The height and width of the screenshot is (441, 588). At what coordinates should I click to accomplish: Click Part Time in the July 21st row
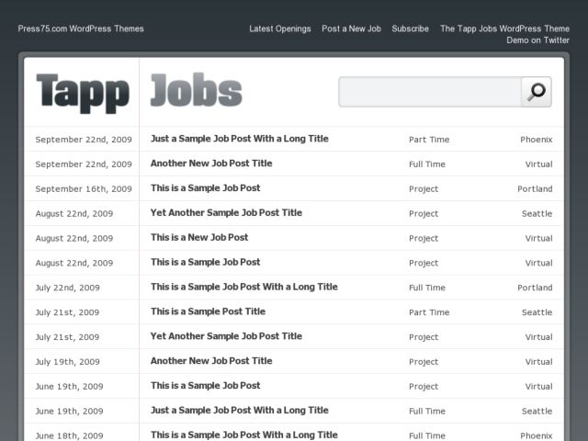point(429,312)
